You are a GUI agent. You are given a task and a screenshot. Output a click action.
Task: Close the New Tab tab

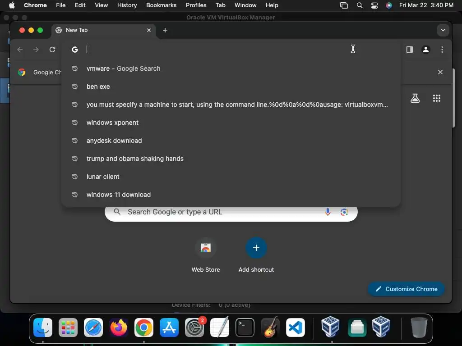[x=149, y=30]
